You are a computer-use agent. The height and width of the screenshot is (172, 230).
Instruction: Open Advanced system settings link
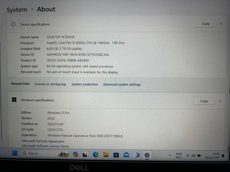point(122,85)
